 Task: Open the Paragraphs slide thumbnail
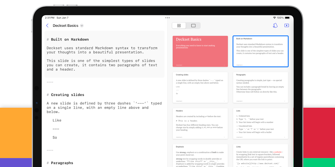260,87
